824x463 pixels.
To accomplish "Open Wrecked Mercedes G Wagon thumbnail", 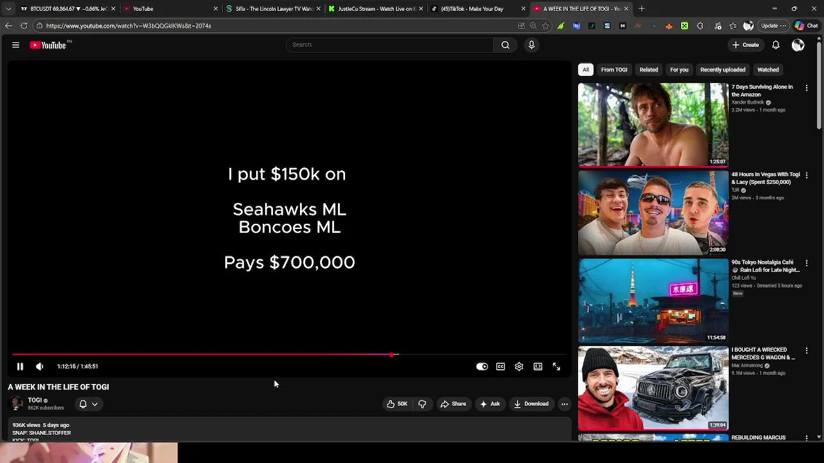I will point(653,388).
